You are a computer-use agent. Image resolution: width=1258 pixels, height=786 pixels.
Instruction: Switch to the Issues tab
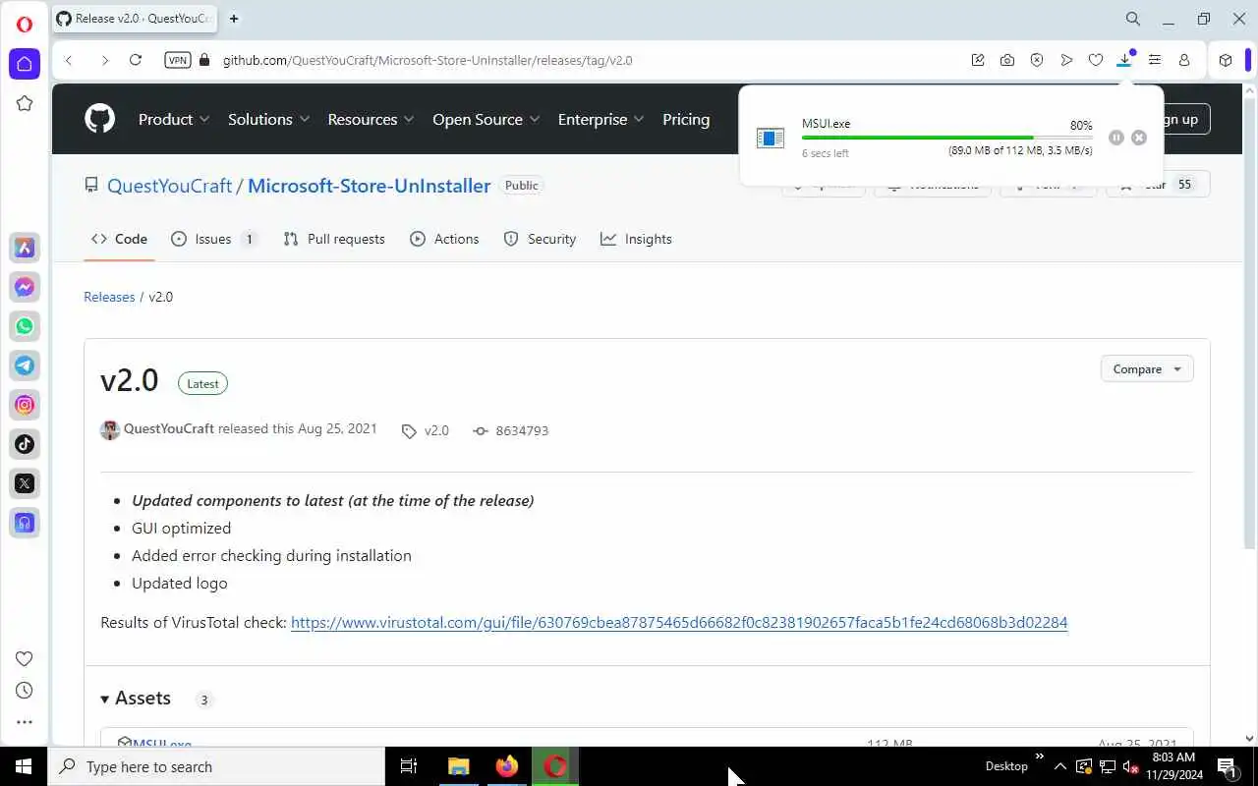[x=213, y=239]
